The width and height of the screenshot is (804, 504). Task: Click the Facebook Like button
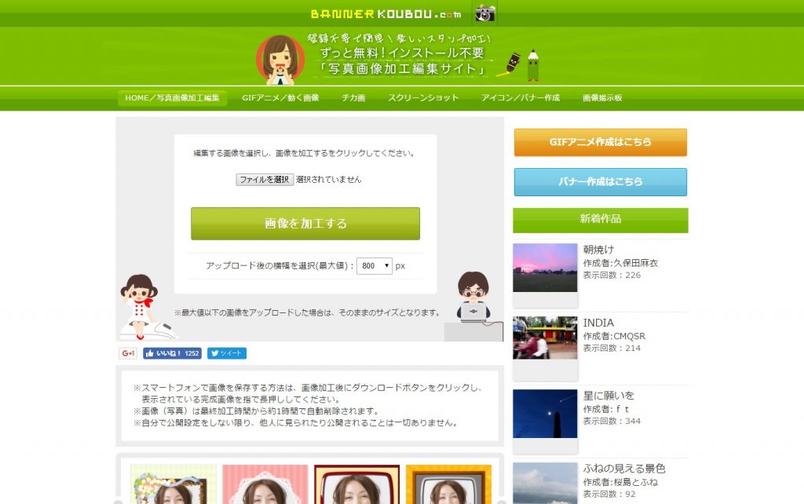[x=172, y=353]
